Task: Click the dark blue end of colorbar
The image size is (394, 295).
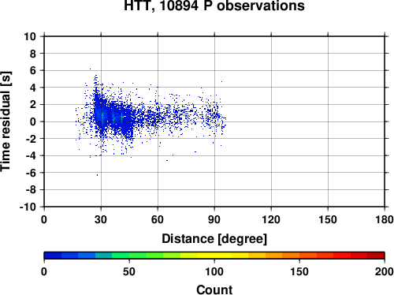Action: tap(53, 256)
